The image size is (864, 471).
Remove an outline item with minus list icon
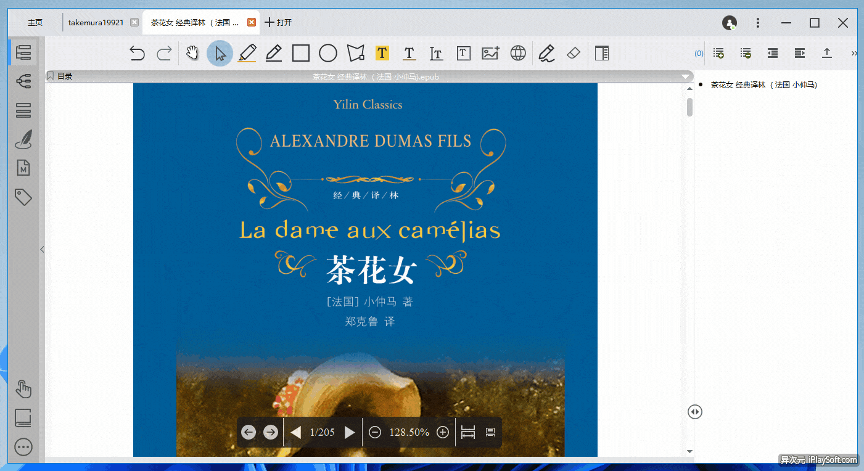click(746, 54)
